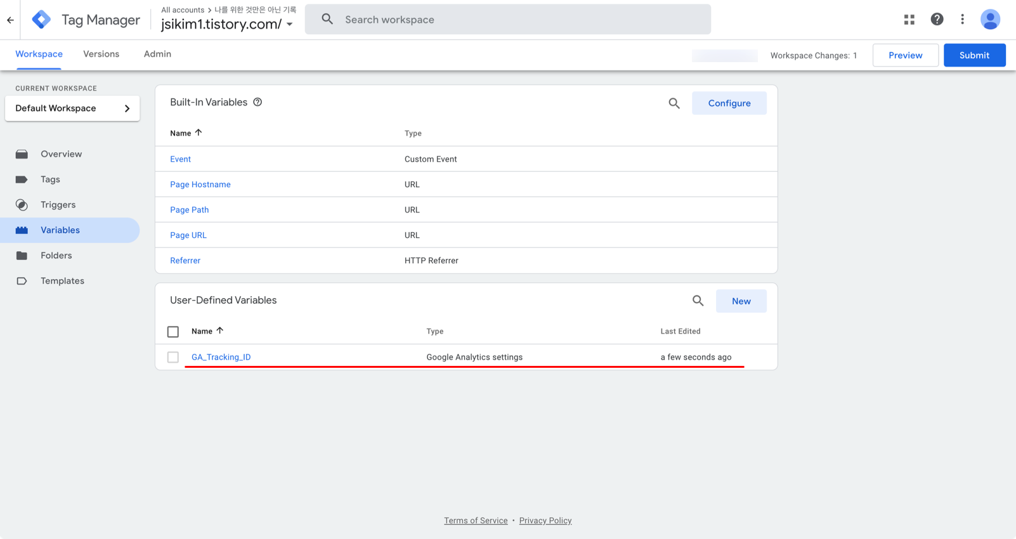
Task: Sort User-Defined Variables by Name arrow
Action: (x=220, y=330)
